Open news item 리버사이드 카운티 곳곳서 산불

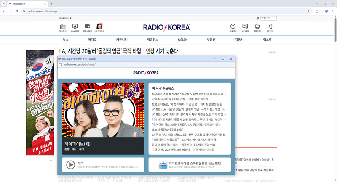click(189, 119)
